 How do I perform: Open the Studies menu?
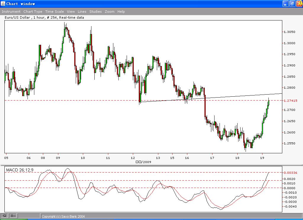click(x=96, y=12)
